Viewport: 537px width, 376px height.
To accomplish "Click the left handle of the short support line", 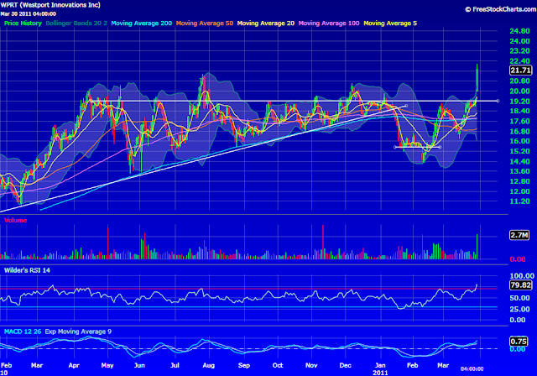I will coord(395,147).
